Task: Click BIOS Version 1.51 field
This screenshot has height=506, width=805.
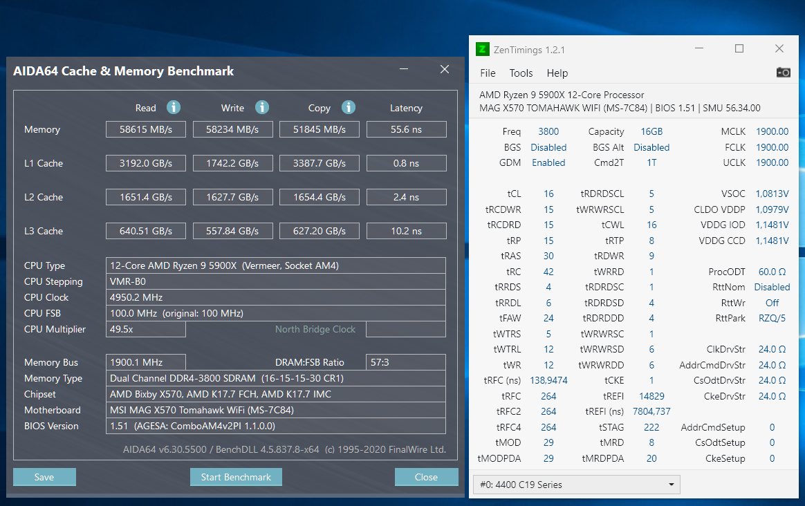Action: (276, 426)
